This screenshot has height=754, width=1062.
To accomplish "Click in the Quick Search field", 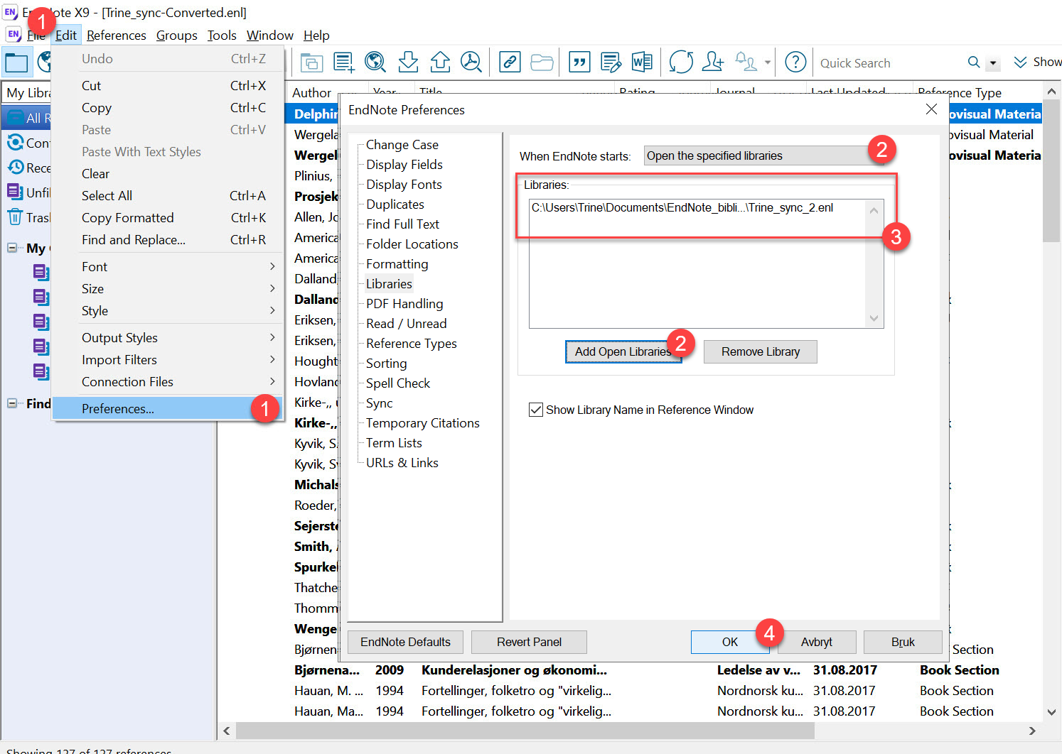I will pyautogui.click(x=889, y=63).
